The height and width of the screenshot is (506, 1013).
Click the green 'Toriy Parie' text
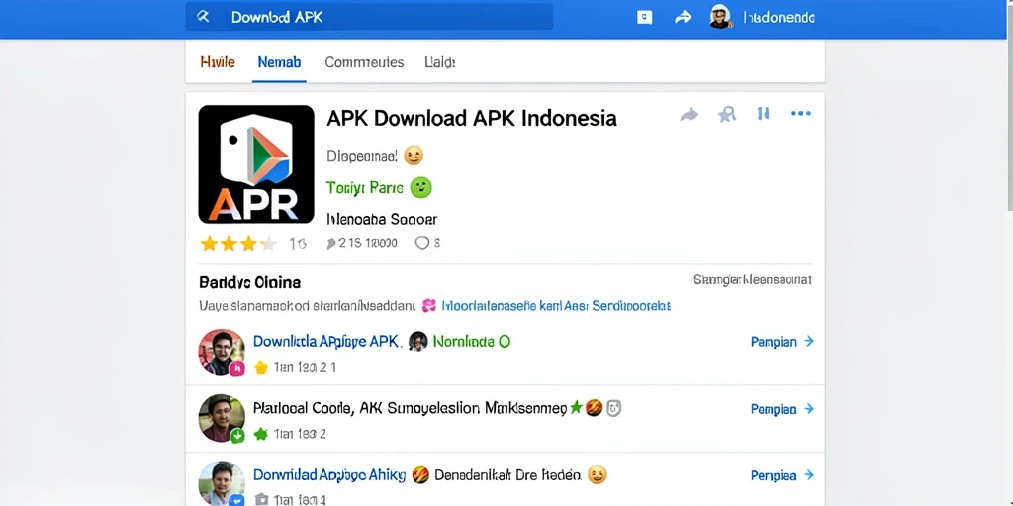tap(365, 188)
